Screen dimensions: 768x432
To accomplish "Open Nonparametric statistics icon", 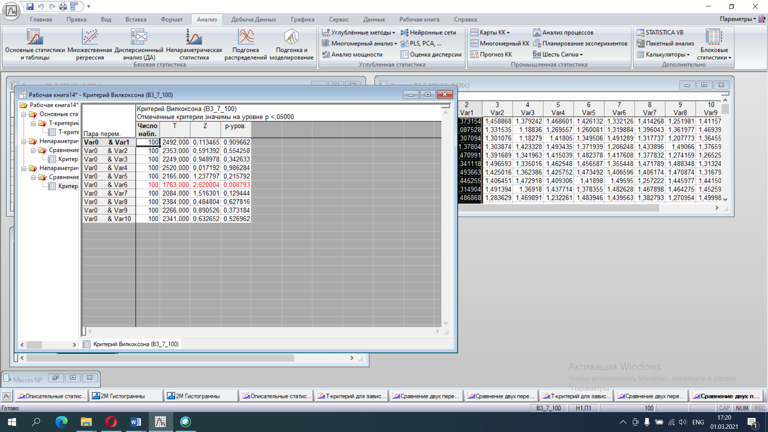I will tap(194, 44).
